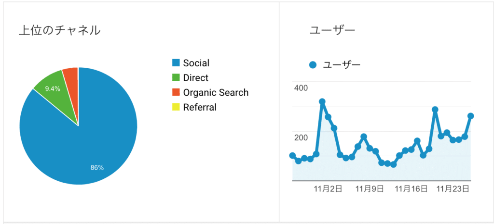Click the first data point on the line chart
The image size is (494, 224).
point(292,155)
